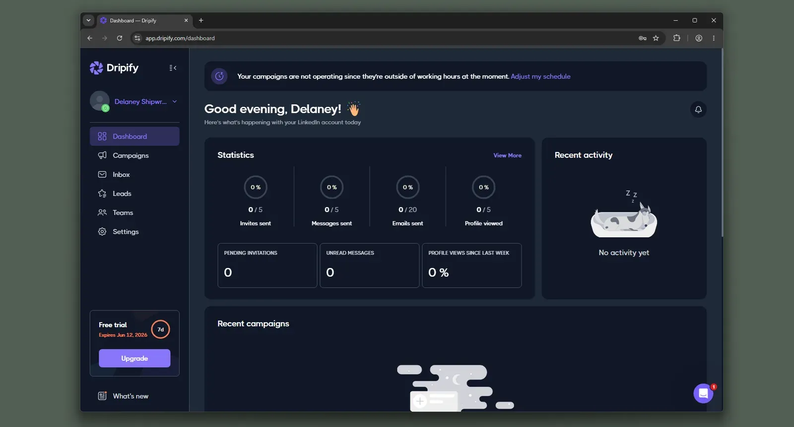This screenshot has height=427, width=794.
Task: Click 'Expires Jun 12, 2026' text
Action: tap(123, 335)
